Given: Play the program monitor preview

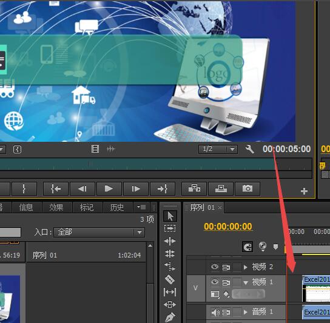Looking at the screenshot, I should 109,188.
